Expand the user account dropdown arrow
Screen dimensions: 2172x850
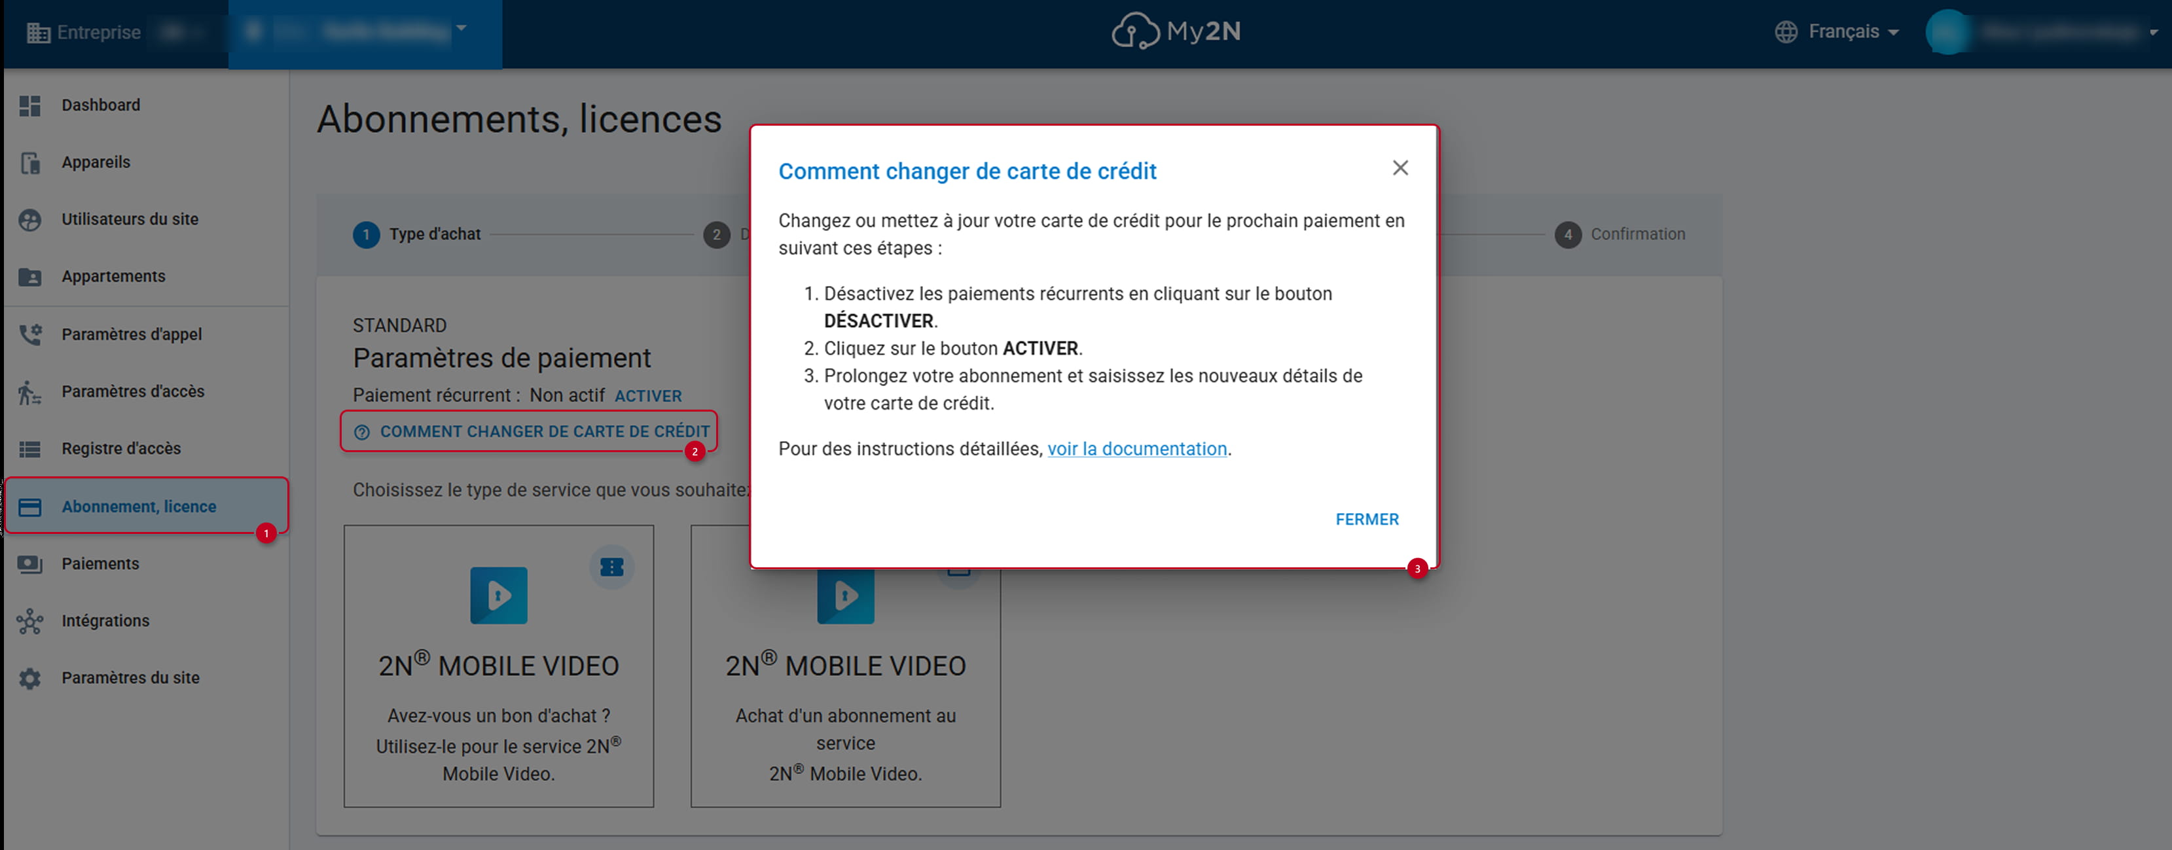coord(2154,32)
